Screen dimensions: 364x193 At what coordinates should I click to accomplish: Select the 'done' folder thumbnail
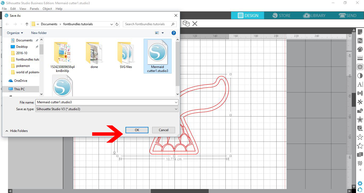[94, 55]
